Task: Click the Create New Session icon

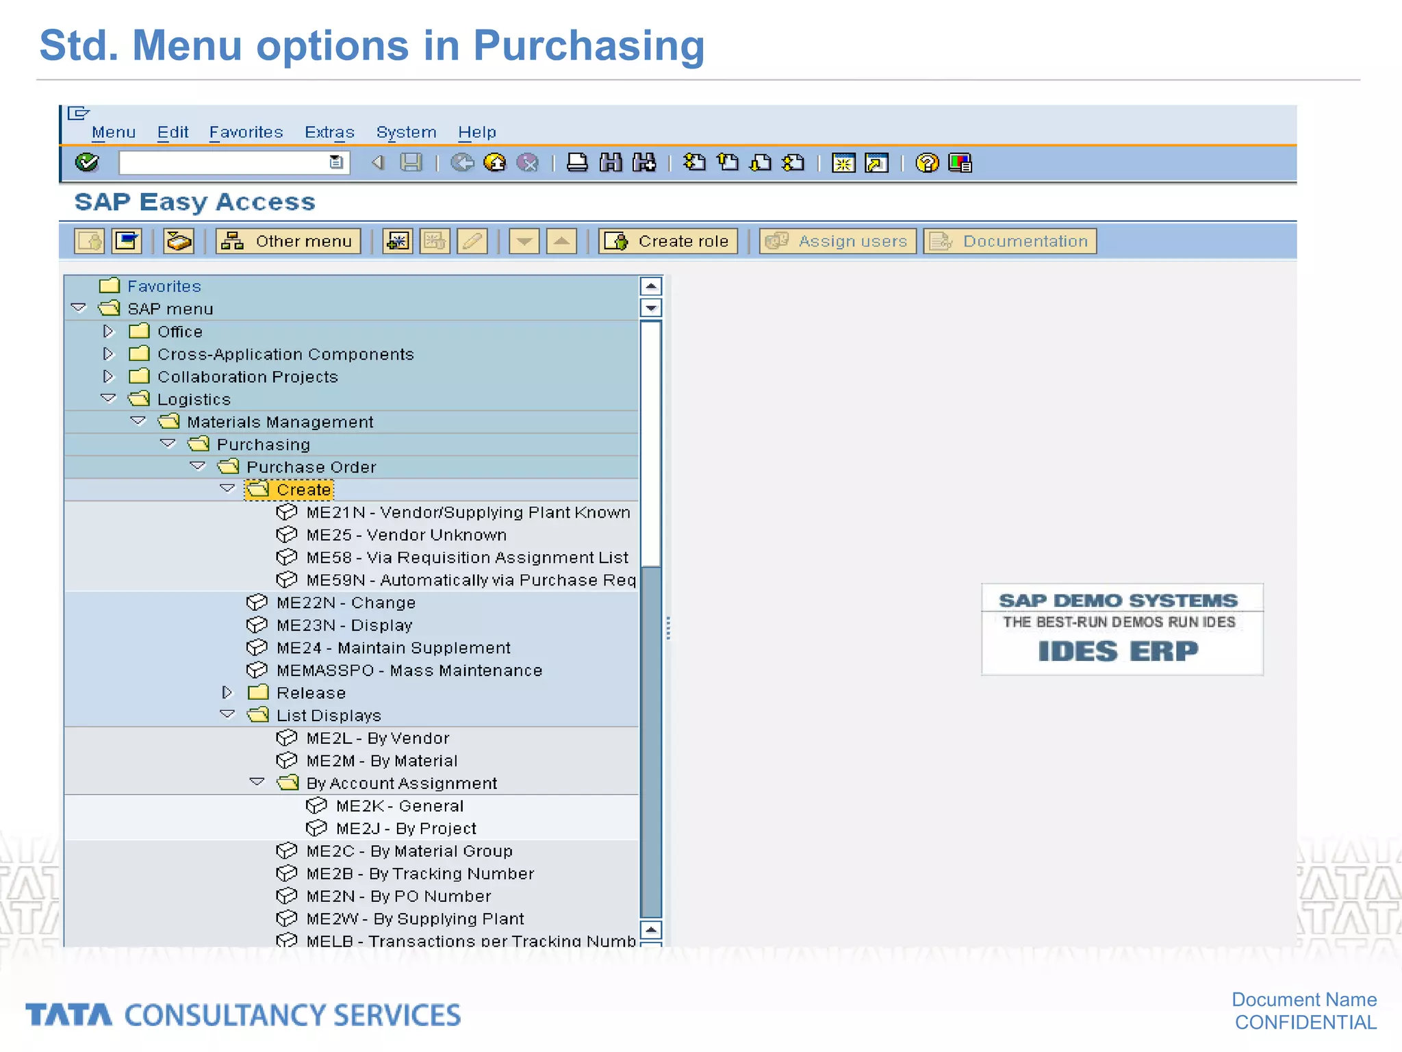Action: [843, 163]
